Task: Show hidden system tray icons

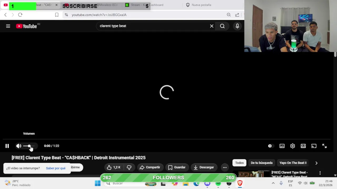Action: pyautogui.click(x=273, y=183)
